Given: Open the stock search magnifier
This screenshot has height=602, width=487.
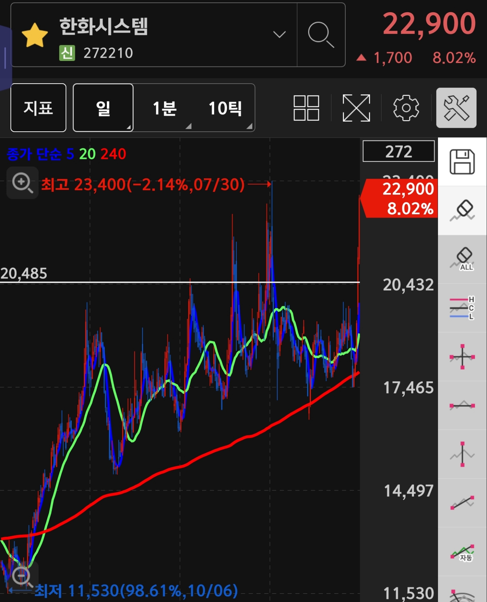Looking at the screenshot, I should point(321,35).
